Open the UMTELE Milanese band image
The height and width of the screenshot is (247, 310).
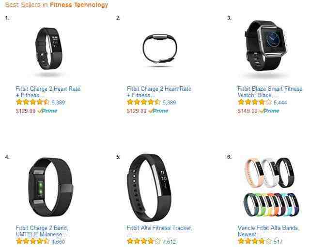click(50, 187)
